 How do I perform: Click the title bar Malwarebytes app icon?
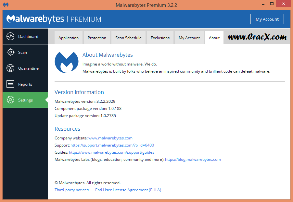(6, 5)
